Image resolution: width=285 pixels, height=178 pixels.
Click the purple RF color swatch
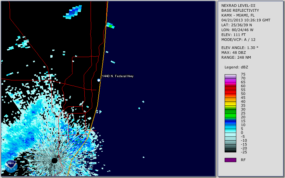click(x=230, y=160)
